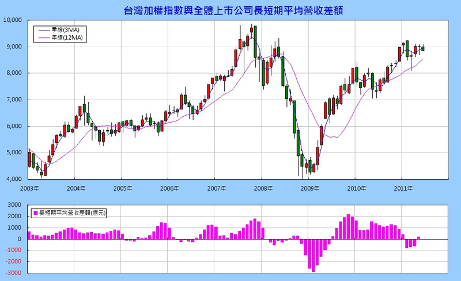
Task: Click the 2003年 x-axis label
Action: 29,188
